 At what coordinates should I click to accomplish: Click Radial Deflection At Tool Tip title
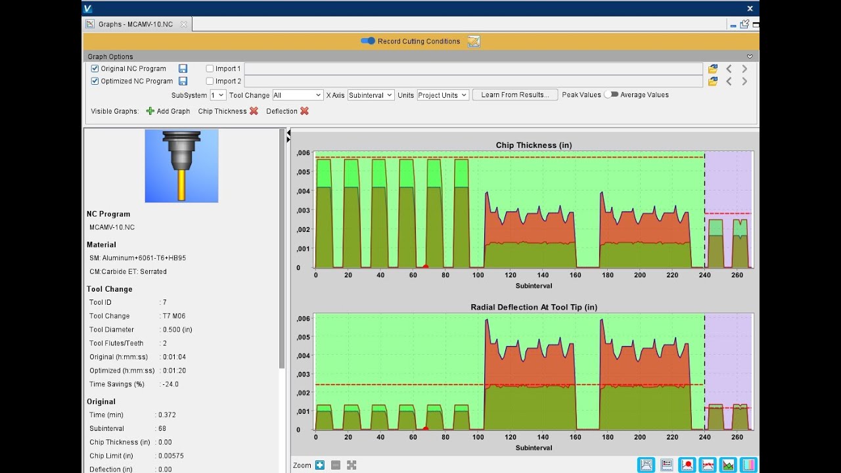click(534, 307)
